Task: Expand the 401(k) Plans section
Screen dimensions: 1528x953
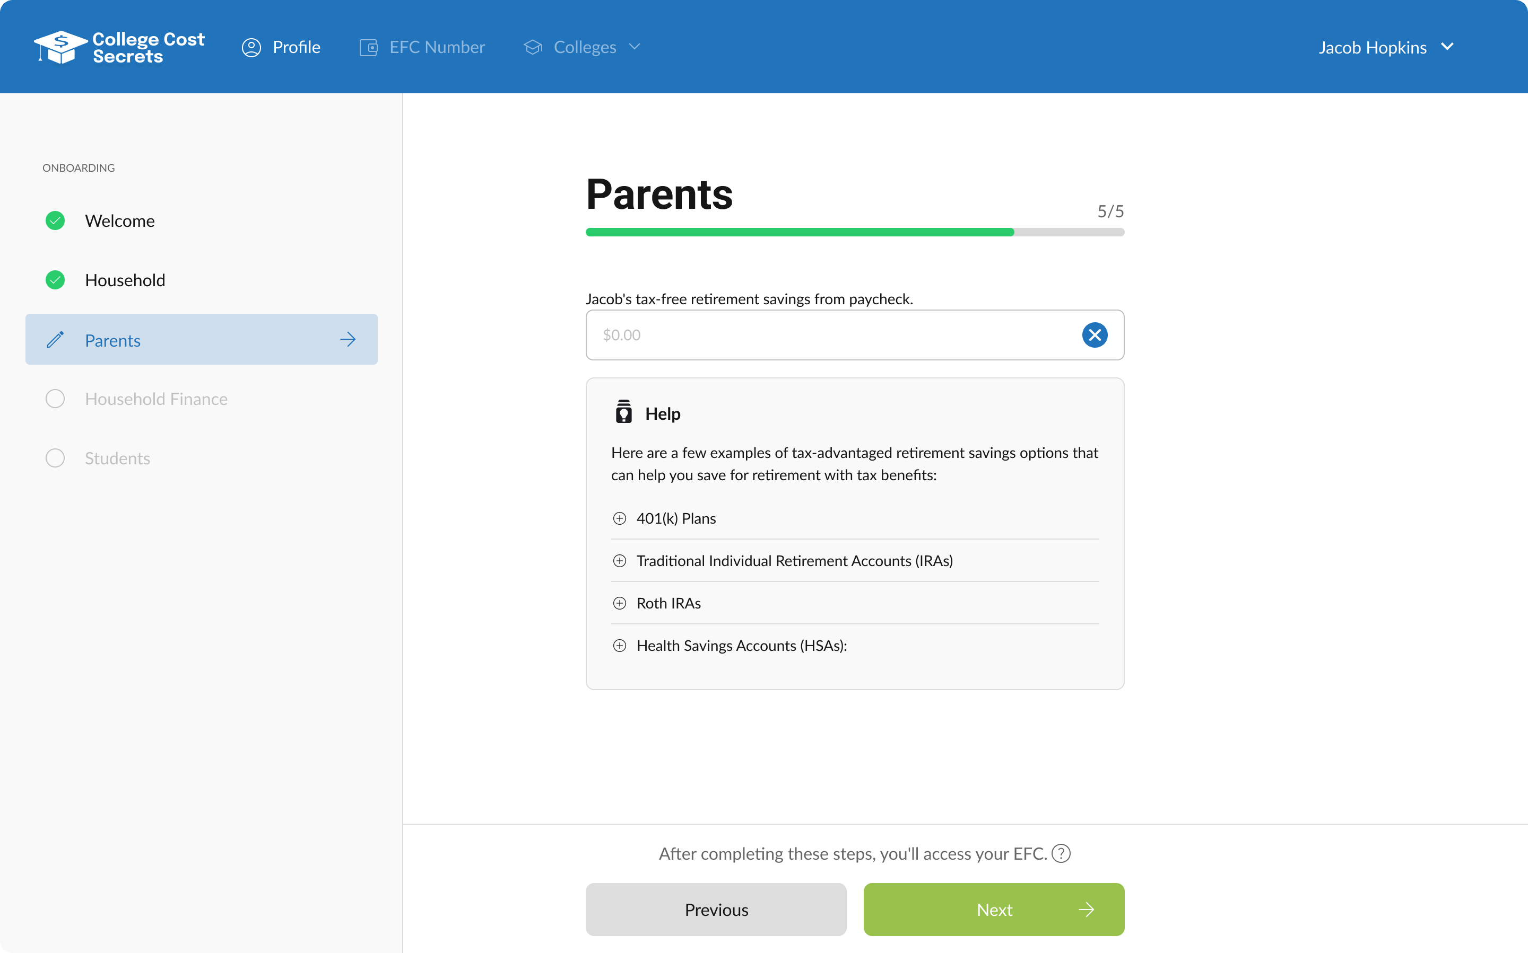Action: pos(620,518)
